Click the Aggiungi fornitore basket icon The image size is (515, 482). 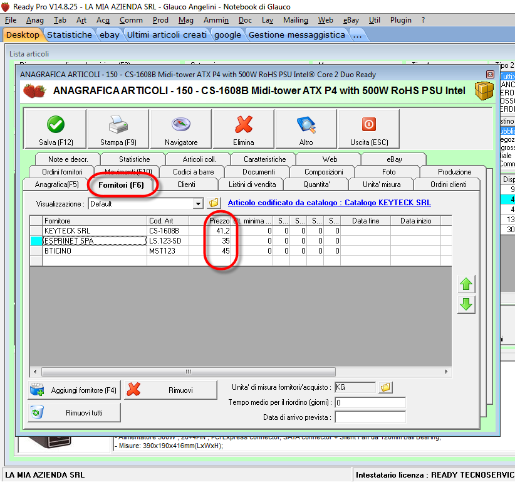[x=37, y=389]
